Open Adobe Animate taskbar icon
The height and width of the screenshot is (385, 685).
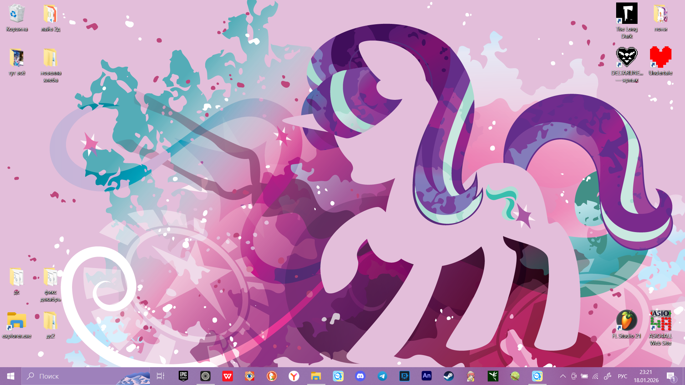[427, 376]
